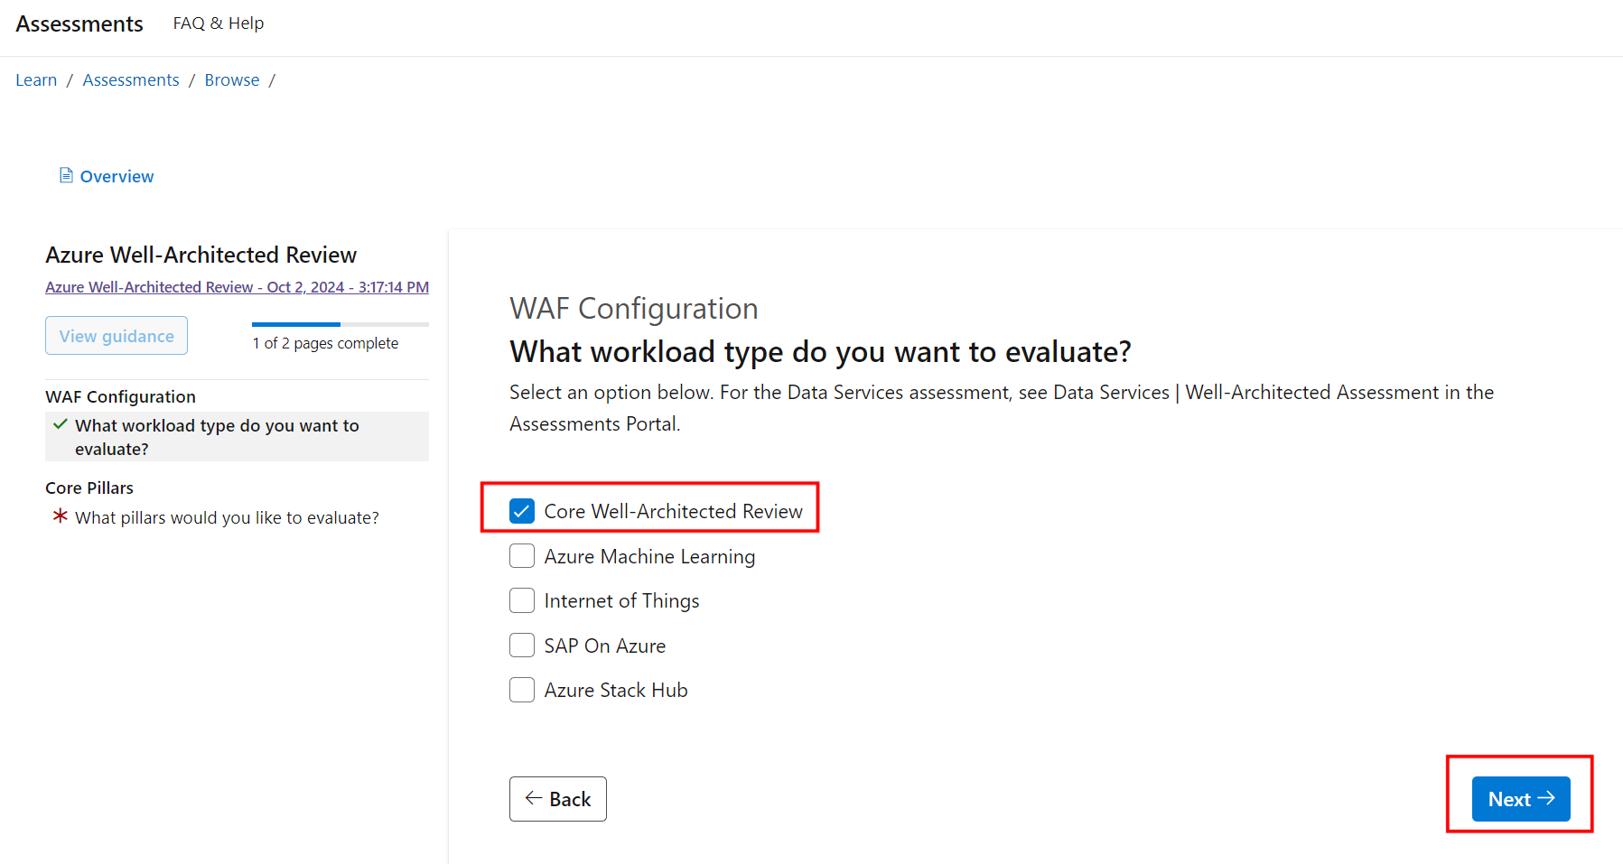Tick the Internet of Things checkbox

coord(522,600)
